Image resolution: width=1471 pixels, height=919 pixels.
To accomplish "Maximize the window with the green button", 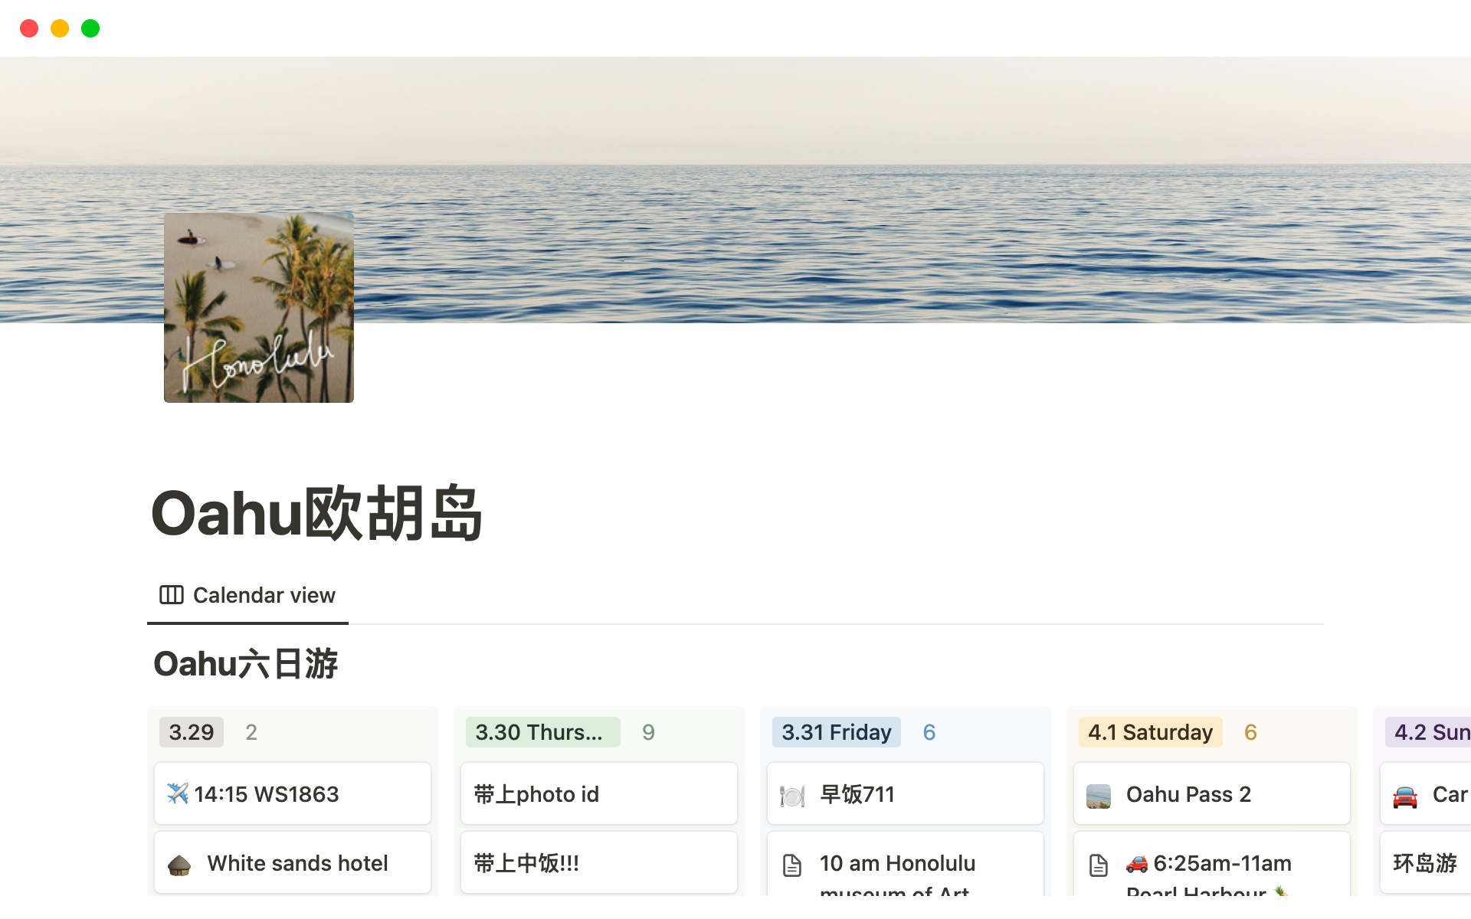I will point(90,28).
